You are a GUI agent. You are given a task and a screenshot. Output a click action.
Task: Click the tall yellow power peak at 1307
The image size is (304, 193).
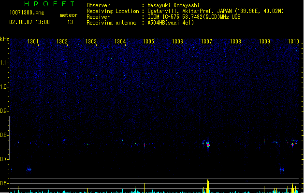click(x=208, y=186)
